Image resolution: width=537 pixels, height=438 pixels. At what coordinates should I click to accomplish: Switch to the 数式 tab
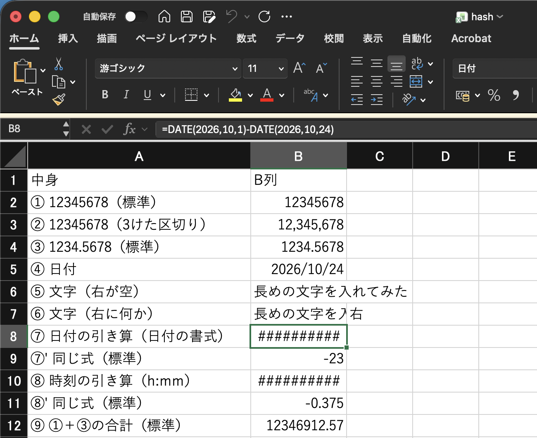pos(246,38)
